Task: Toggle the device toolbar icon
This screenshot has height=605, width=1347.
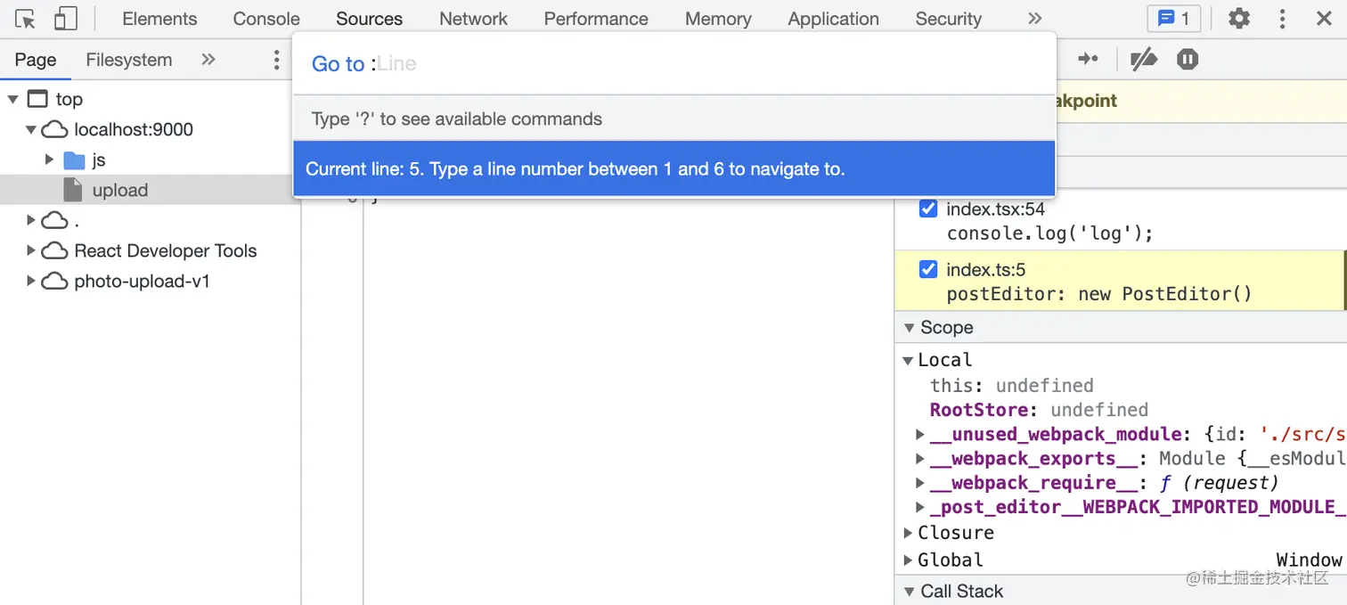Action: coord(66,19)
